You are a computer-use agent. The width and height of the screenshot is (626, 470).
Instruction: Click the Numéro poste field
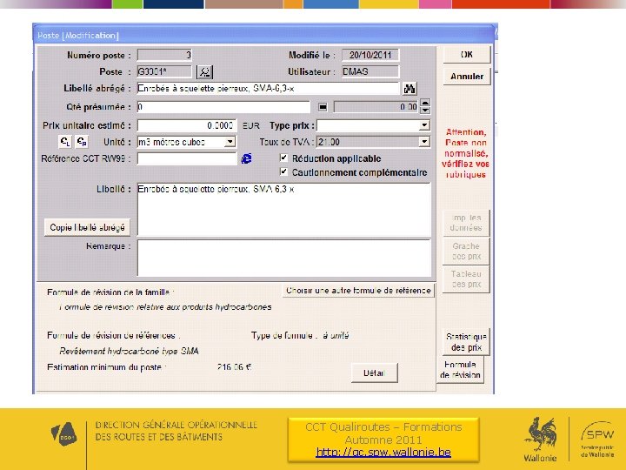164,55
